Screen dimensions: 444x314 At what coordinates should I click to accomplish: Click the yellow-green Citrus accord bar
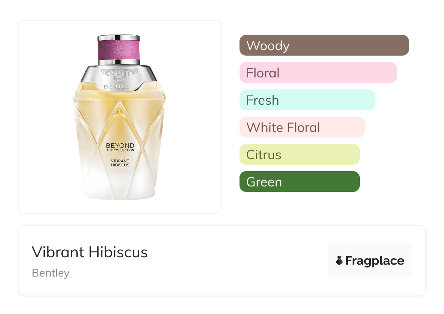299,154
